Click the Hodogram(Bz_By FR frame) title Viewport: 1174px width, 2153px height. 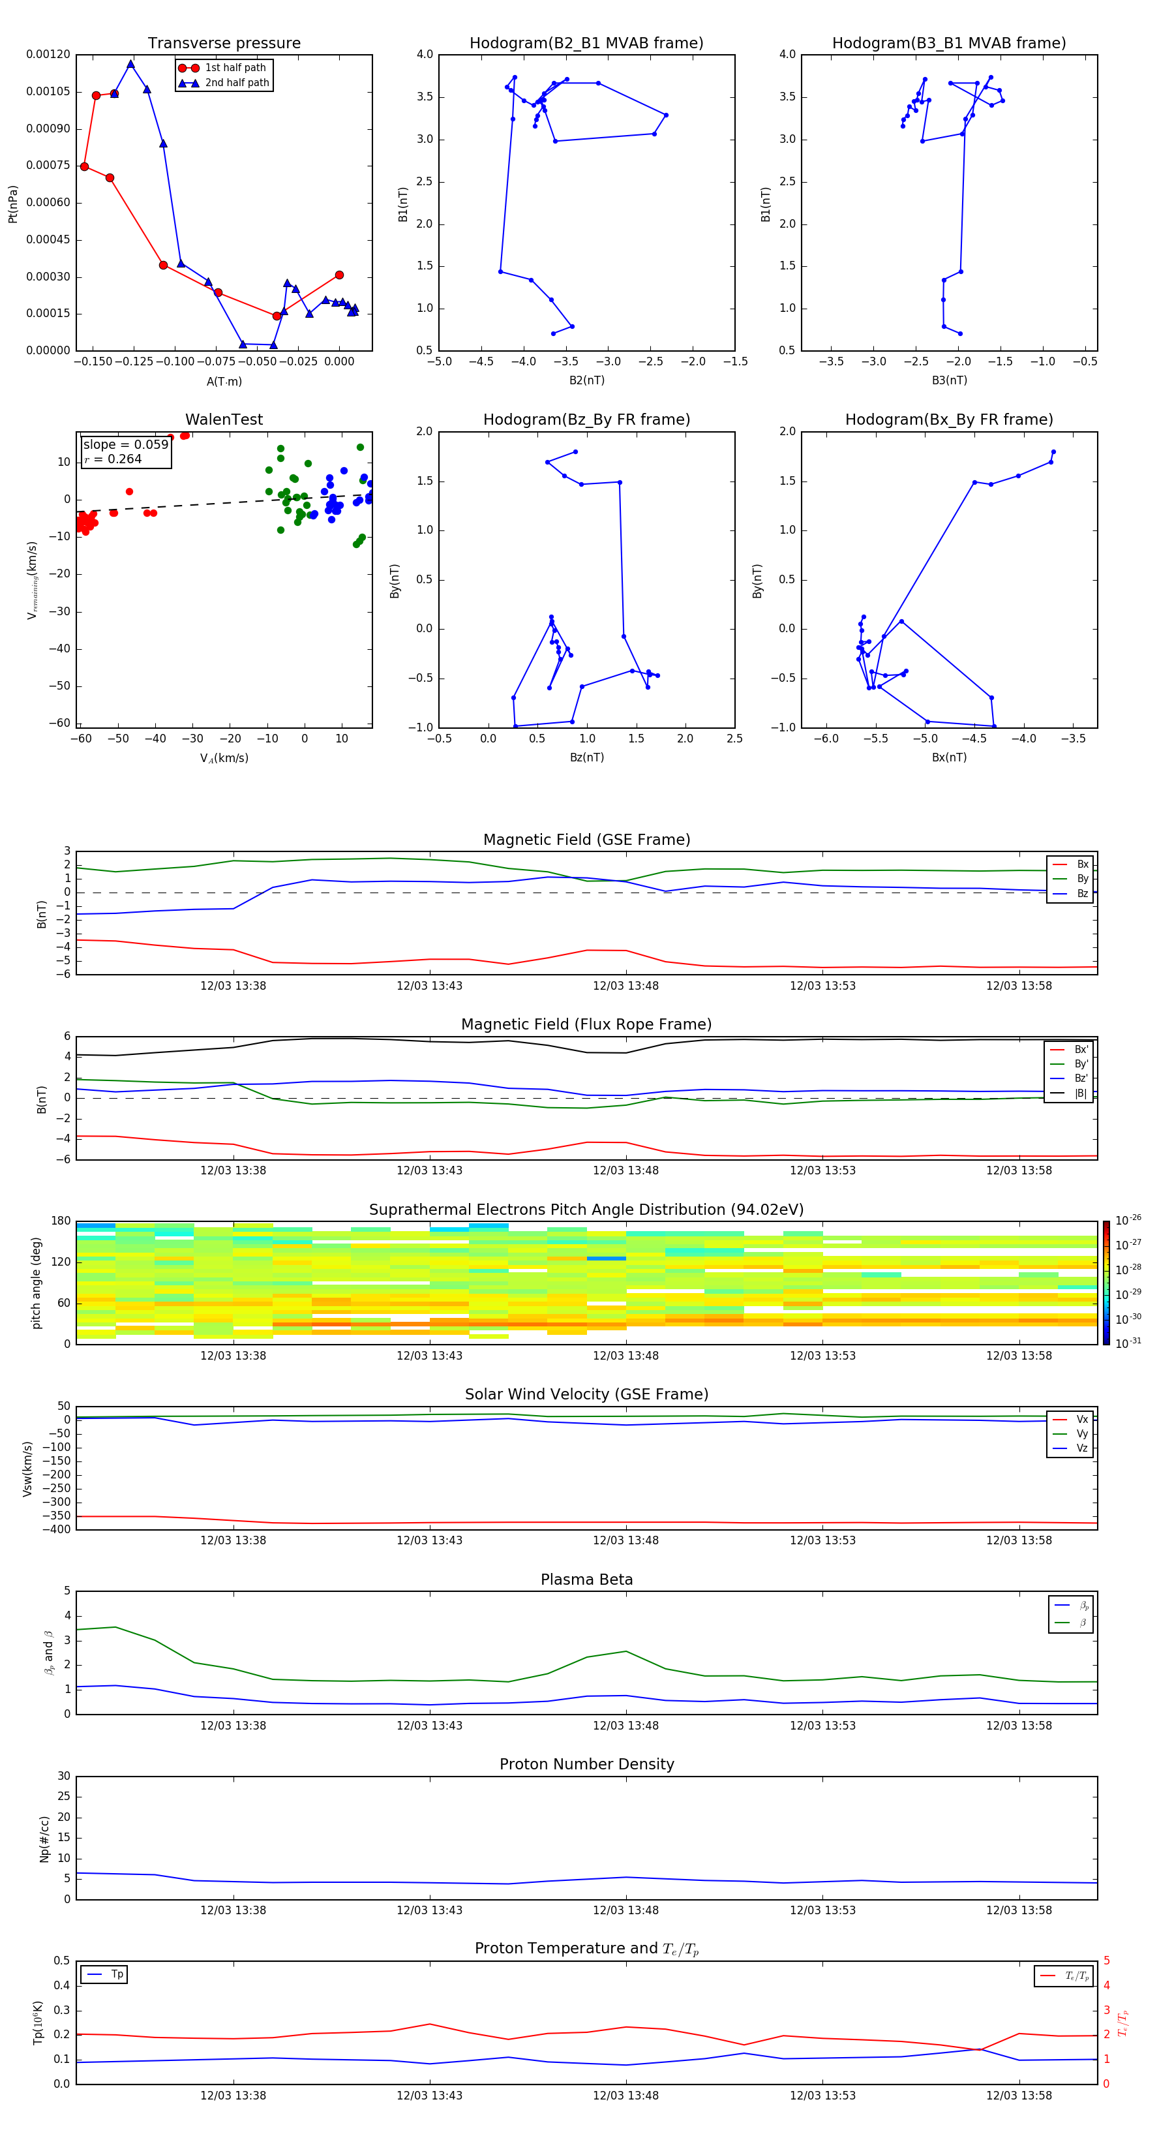pos(586,420)
